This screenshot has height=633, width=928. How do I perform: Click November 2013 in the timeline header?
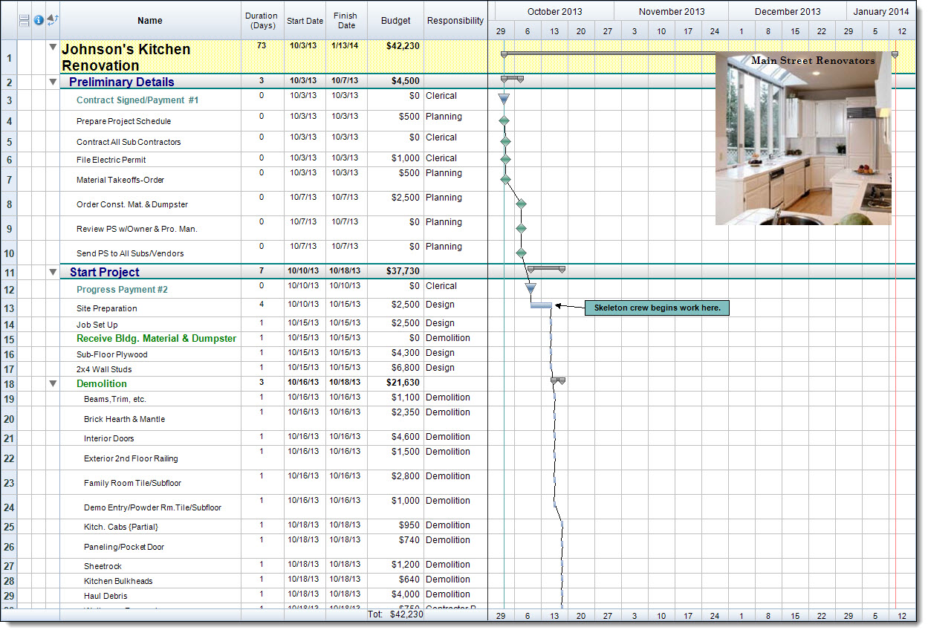[x=672, y=11]
